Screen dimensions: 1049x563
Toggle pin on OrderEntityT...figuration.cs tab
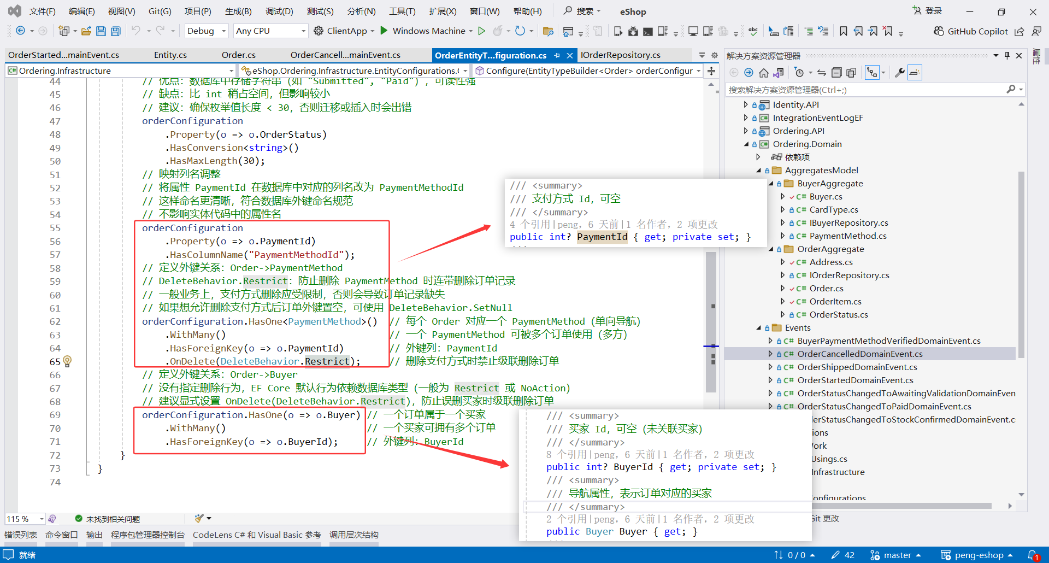[557, 55]
